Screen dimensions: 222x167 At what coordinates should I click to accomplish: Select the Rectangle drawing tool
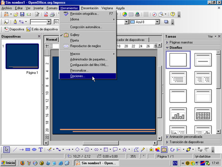click(x=28, y=150)
